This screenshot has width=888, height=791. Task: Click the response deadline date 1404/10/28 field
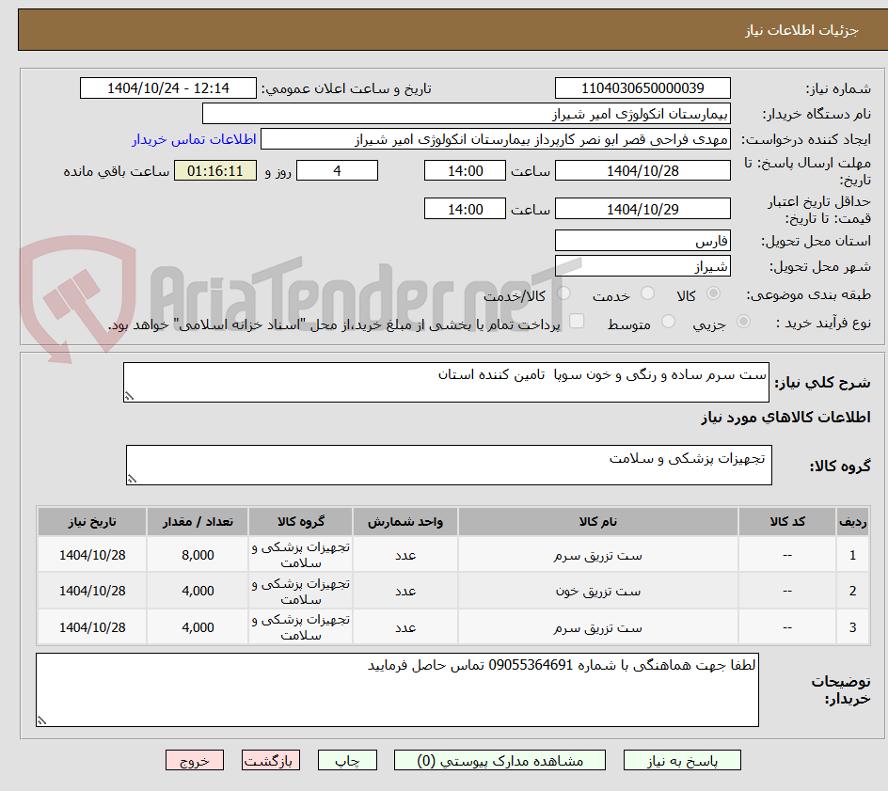pos(642,170)
